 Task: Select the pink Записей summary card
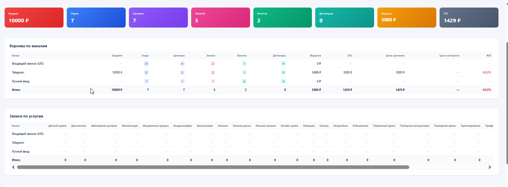tap(220, 18)
